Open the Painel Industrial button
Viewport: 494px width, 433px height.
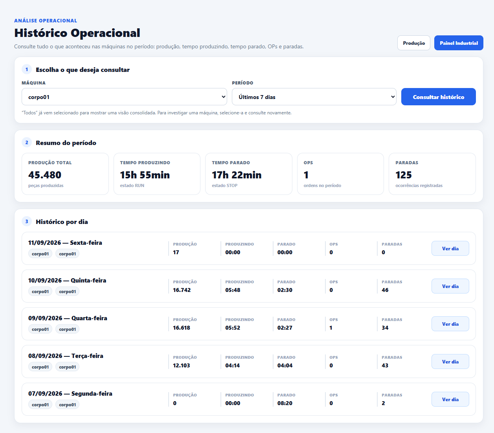point(459,43)
